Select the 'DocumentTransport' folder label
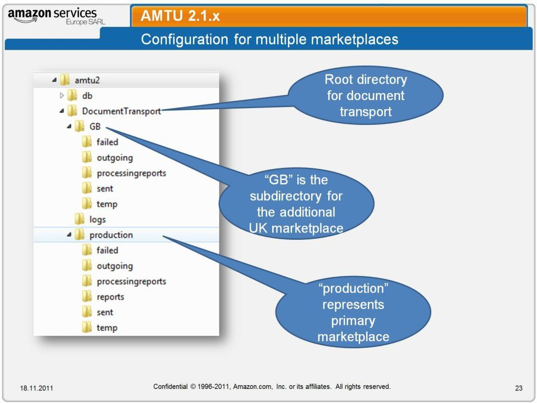The image size is (537, 403). coord(121,111)
